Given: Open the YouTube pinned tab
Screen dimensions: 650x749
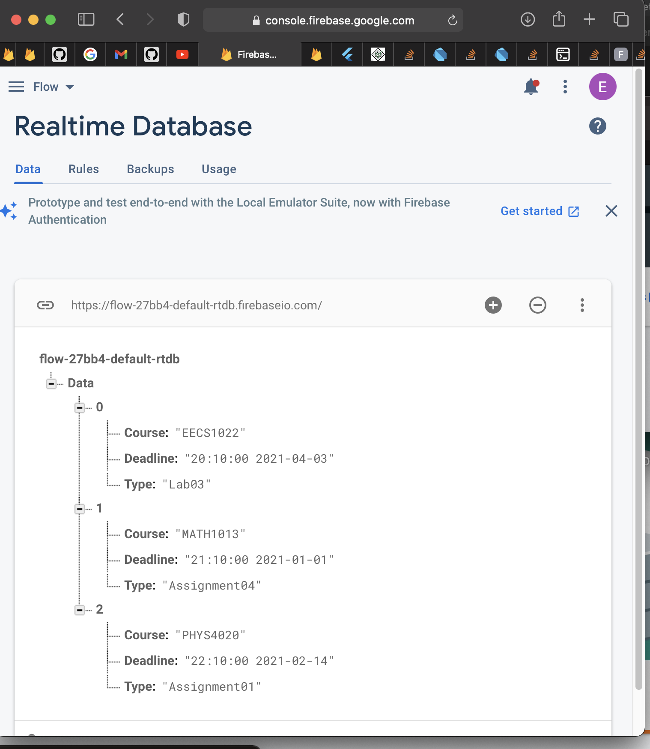Looking at the screenshot, I should [x=182, y=54].
